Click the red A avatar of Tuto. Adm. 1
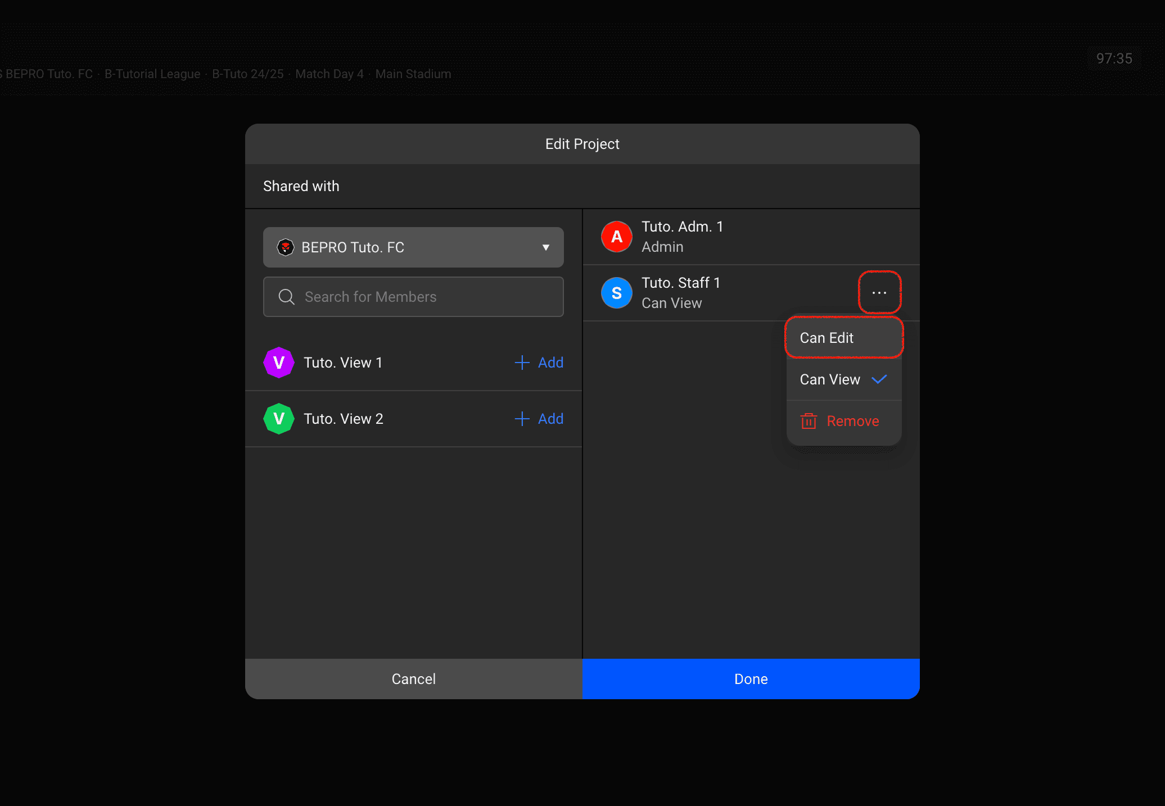The image size is (1165, 806). point(617,237)
